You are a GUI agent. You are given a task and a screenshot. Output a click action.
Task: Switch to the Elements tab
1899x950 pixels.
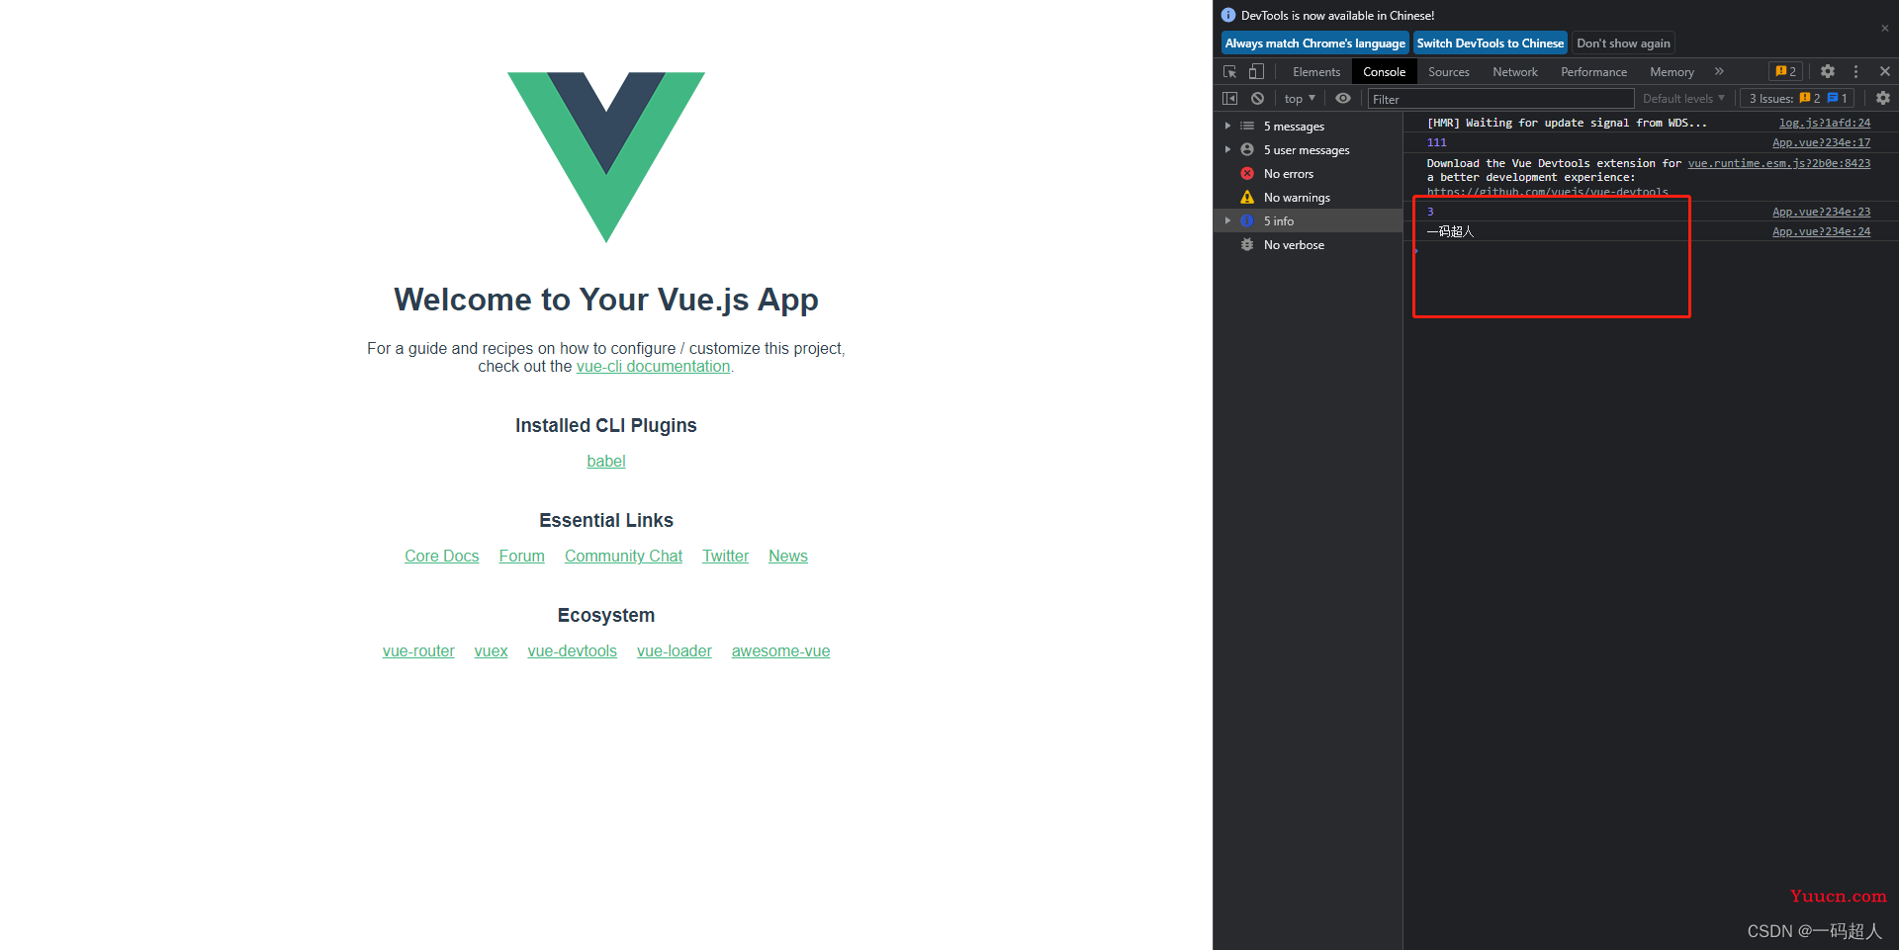(x=1316, y=71)
